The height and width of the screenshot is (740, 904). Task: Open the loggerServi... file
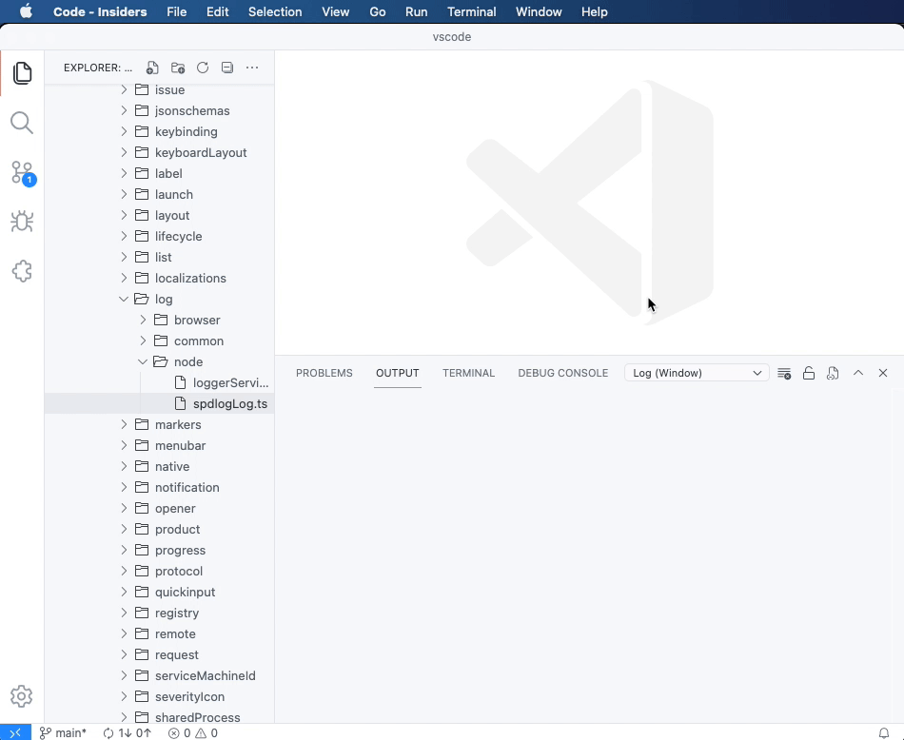pos(160,382)
